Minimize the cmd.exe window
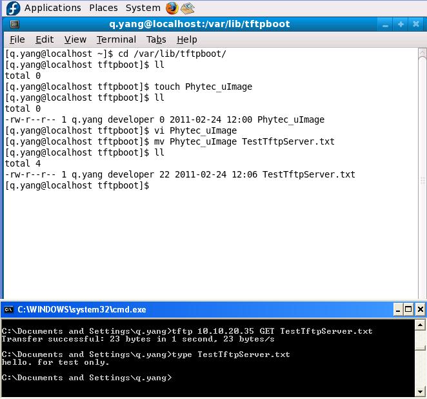This screenshot has width=427, height=399. pos(398,310)
